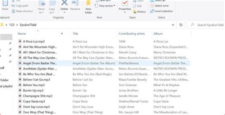Click PinkPantheress artist cell
Viewport: 225px width, 115px height.
(x=129, y=63)
